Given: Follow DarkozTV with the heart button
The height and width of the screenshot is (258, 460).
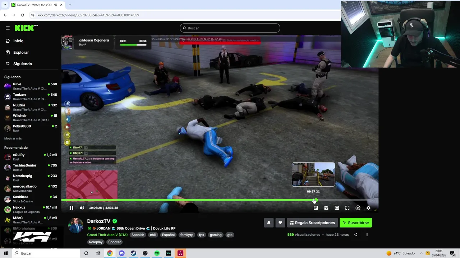Looking at the screenshot, I should pyautogui.click(x=280, y=223).
